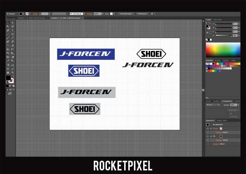
Task: Select the Line Segment tool
Action: click(x=8, y=34)
